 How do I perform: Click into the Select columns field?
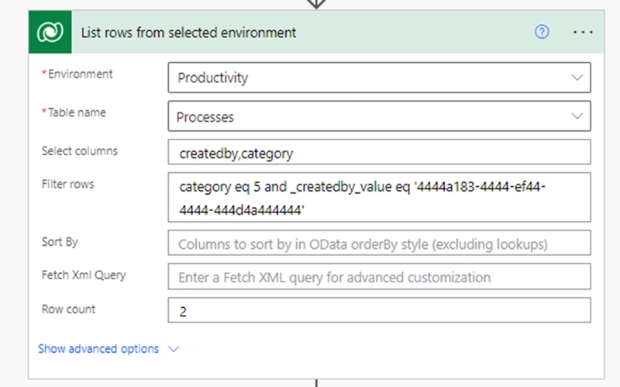[x=379, y=154]
